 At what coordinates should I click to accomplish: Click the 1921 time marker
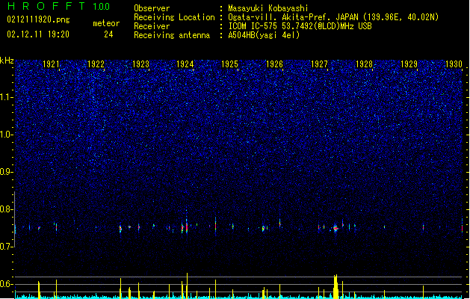pyautogui.click(x=52, y=64)
